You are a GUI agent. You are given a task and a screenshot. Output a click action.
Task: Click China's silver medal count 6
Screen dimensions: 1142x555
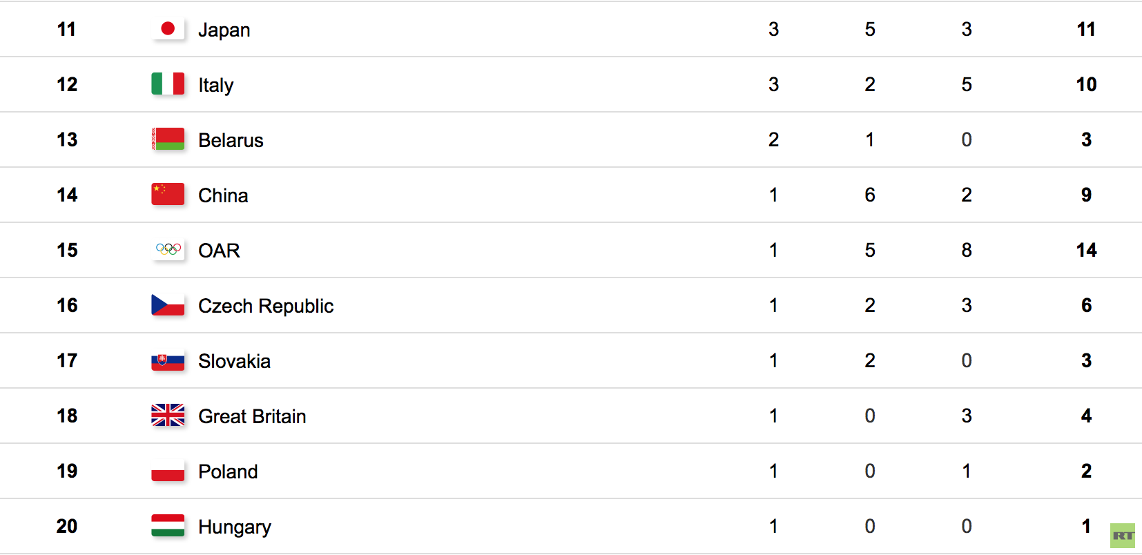[x=870, y=195]
